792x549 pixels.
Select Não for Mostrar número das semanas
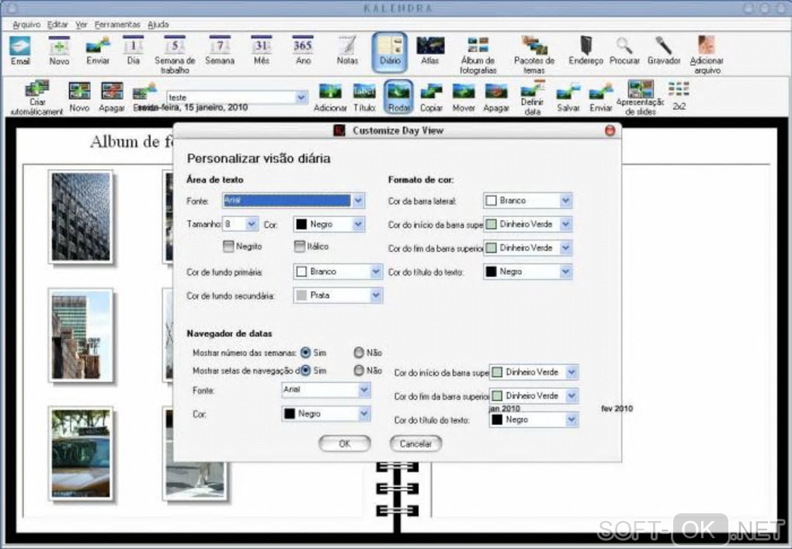(359, 352)
